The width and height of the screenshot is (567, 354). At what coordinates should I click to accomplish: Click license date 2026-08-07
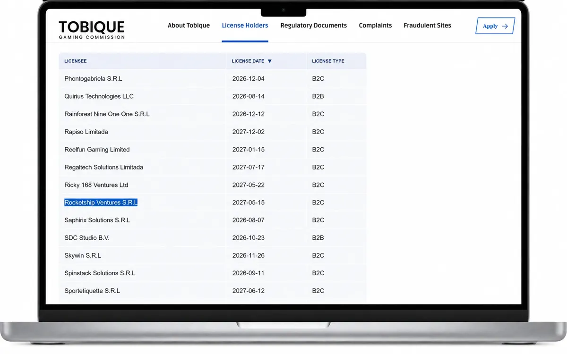pos(249,220)
